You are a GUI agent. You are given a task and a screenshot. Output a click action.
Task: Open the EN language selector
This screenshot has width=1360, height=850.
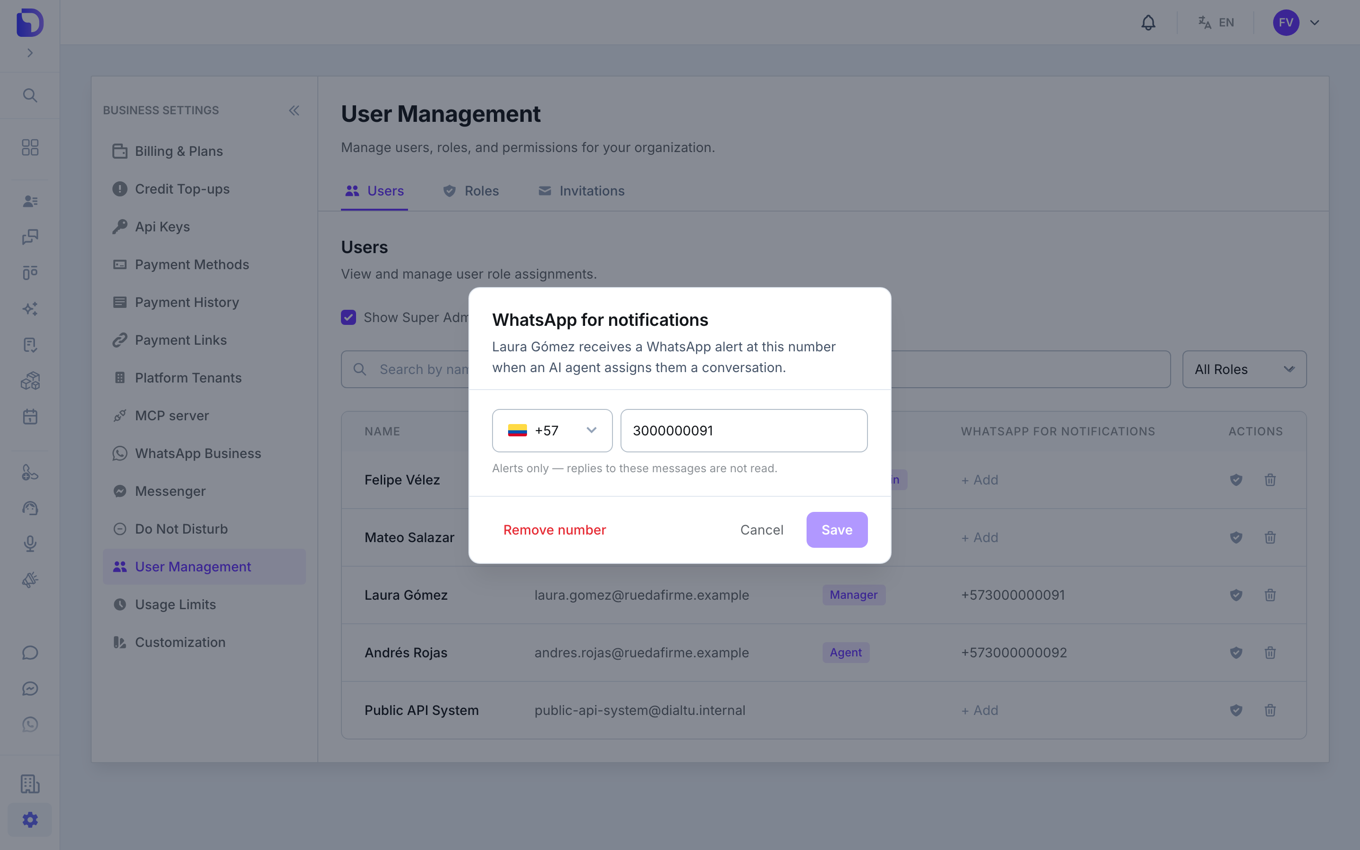point(1216,23)
